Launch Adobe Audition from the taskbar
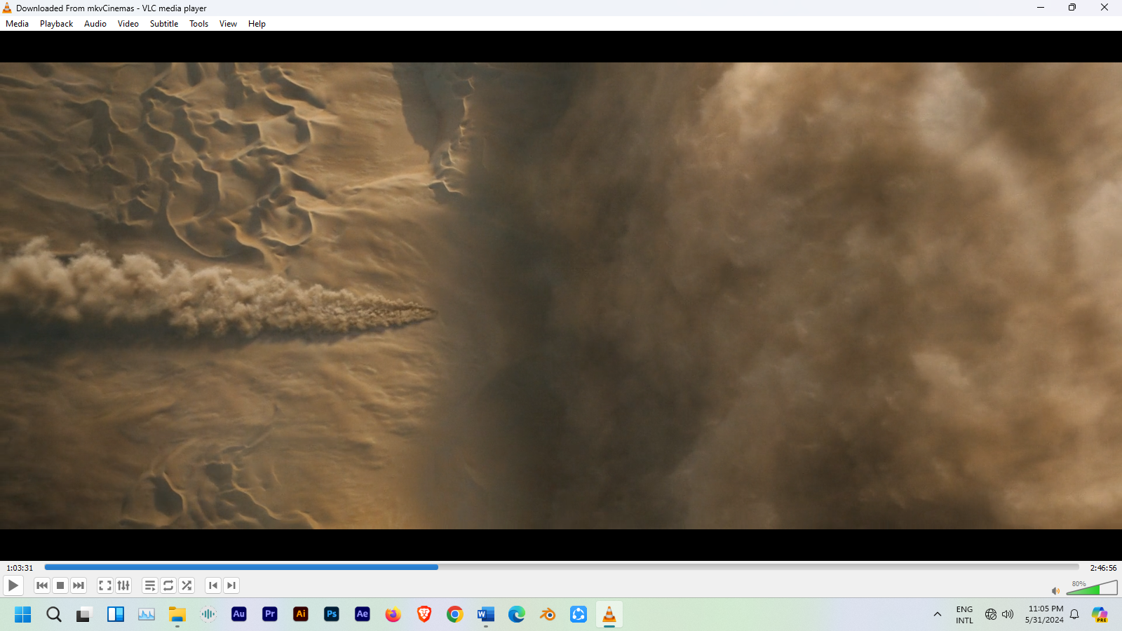1122x631 pixels. 239,614
